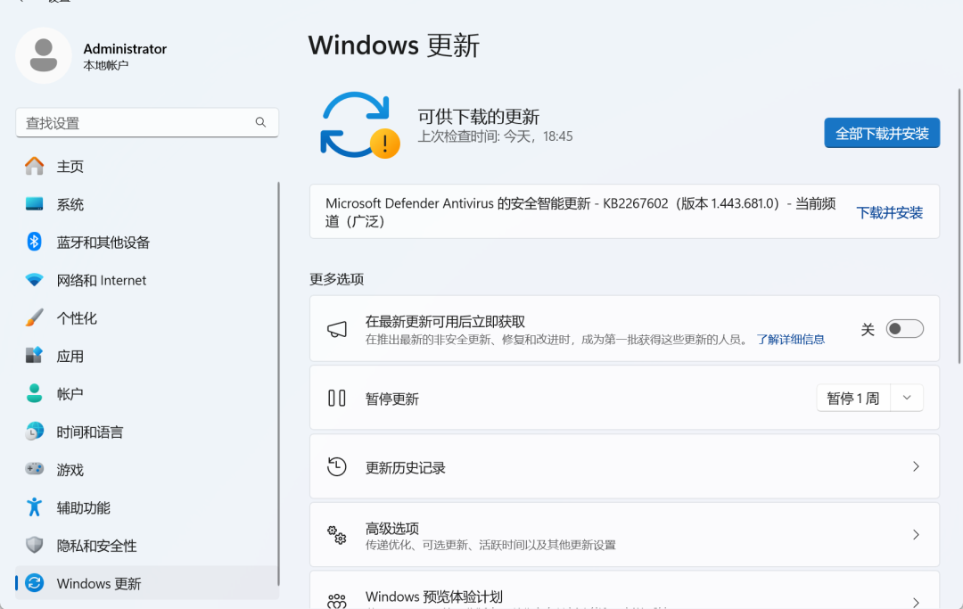This screenshot has width=963, height=609.
Task: Open the 更新历史记录 row
Action: (624, 466)
